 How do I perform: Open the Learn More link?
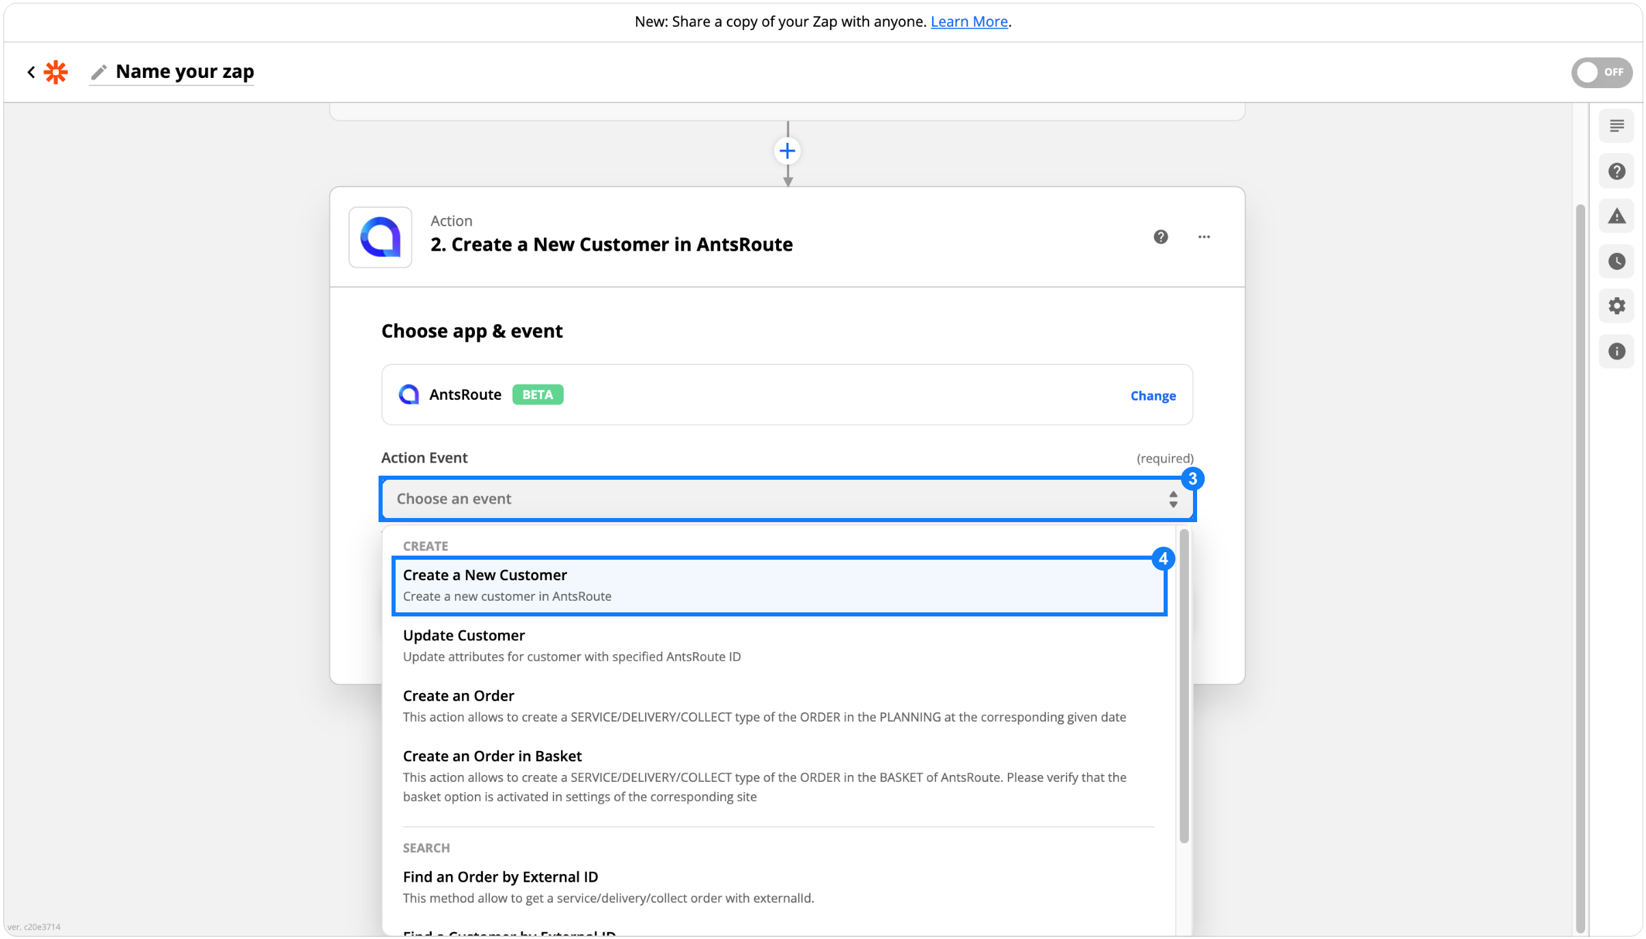tap(969, 21)
